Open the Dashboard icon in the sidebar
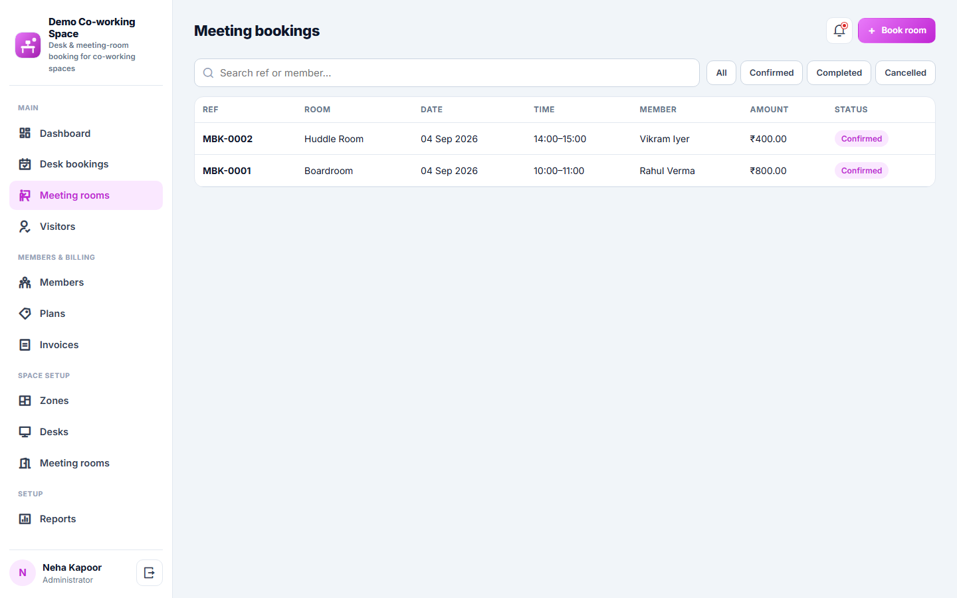This screenshot has height=598, width=957. pyautogui.click(x=25, y=134)
